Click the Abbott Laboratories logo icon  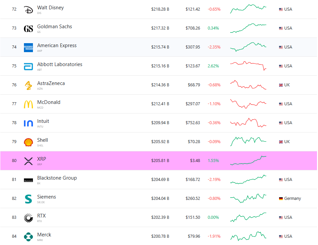[x=28, y=67]
